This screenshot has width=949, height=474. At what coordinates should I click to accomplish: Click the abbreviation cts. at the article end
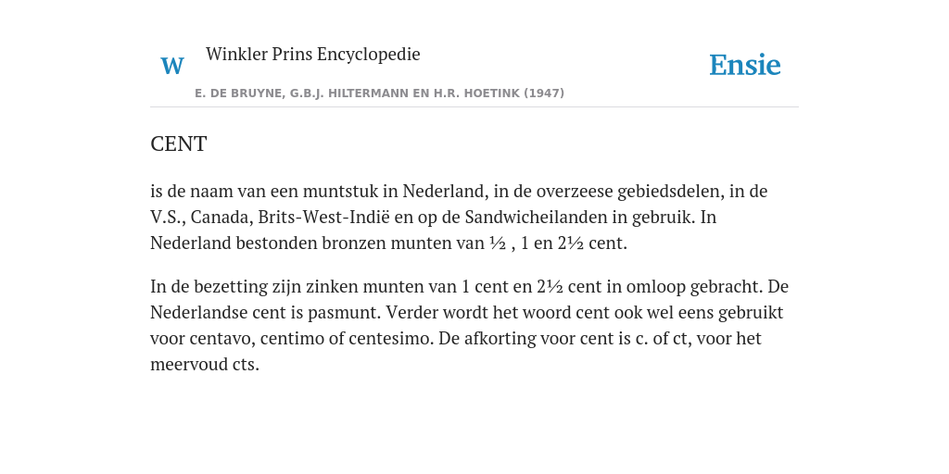click(246, 365)
